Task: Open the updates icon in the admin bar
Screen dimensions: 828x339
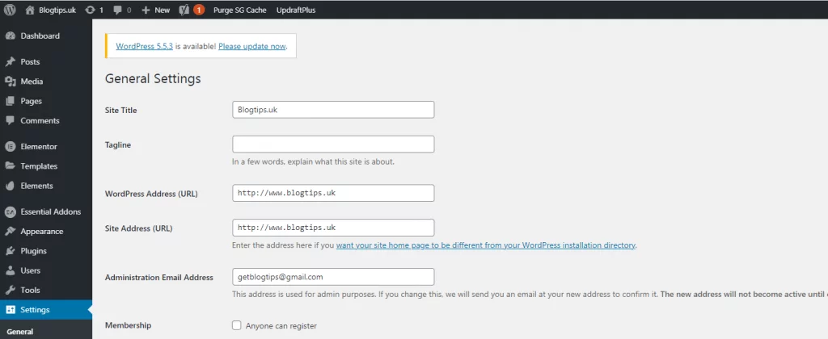Action: pyautogui.click(x=91, y=10)
